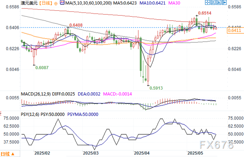Click the magenta MA30 label

174,3
